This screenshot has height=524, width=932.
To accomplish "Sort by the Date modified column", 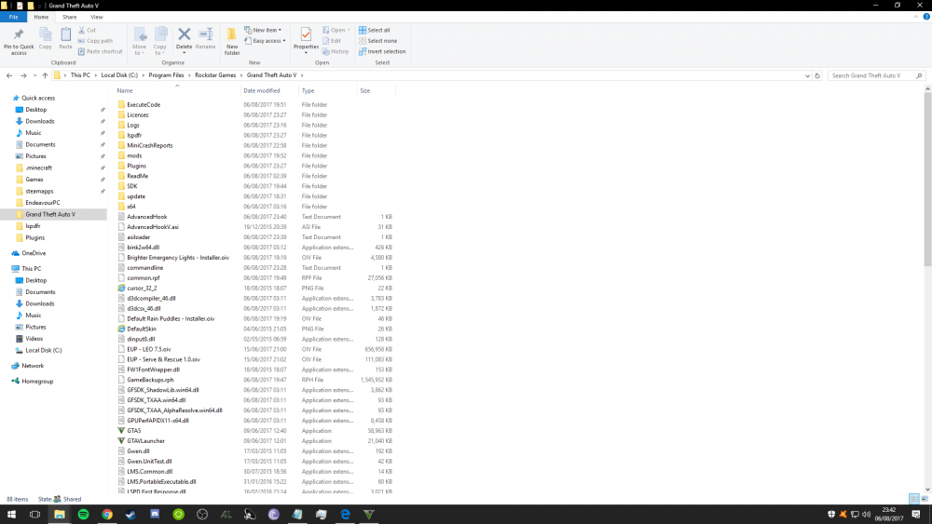I will (x=262, y=91).
